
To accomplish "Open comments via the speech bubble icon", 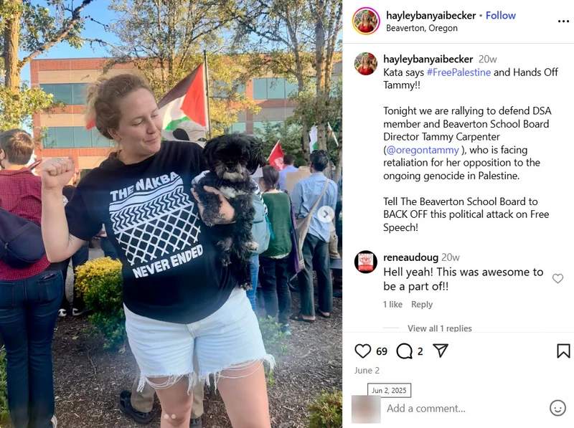I will click(404, 351).
